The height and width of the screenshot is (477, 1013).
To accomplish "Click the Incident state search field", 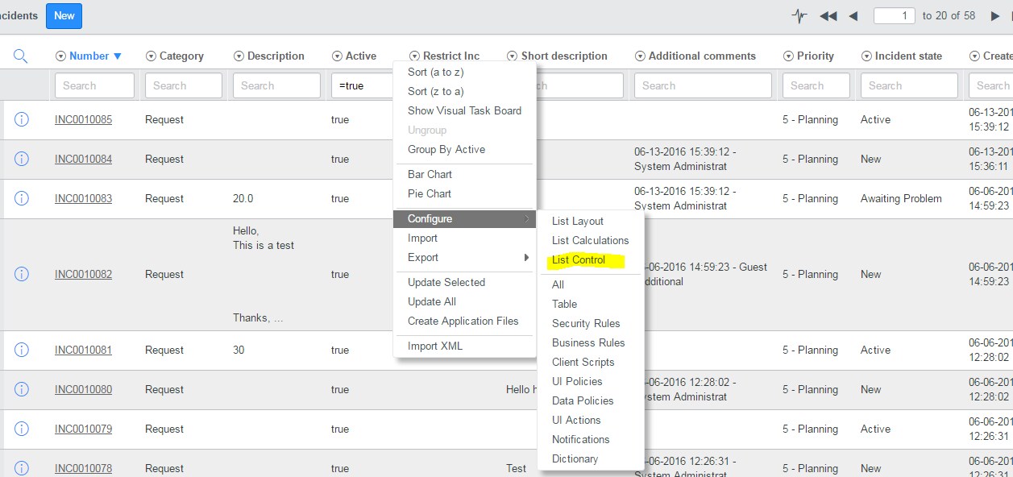I will [909, 85].
